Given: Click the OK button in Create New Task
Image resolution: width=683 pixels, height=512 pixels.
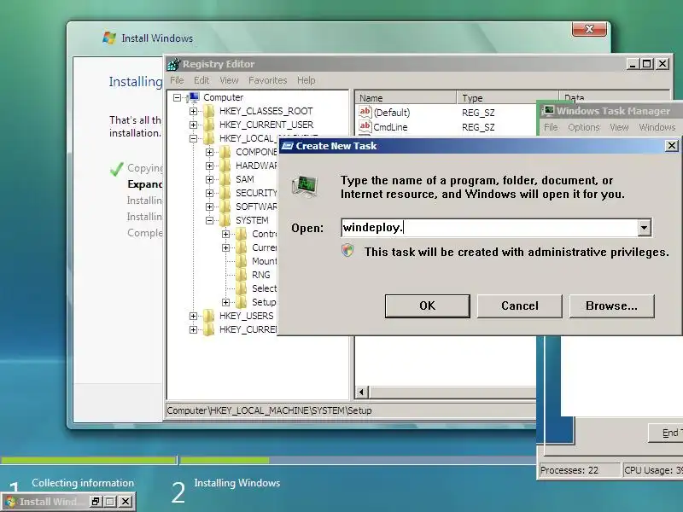Looking at the screenshot, I should 428,305.
